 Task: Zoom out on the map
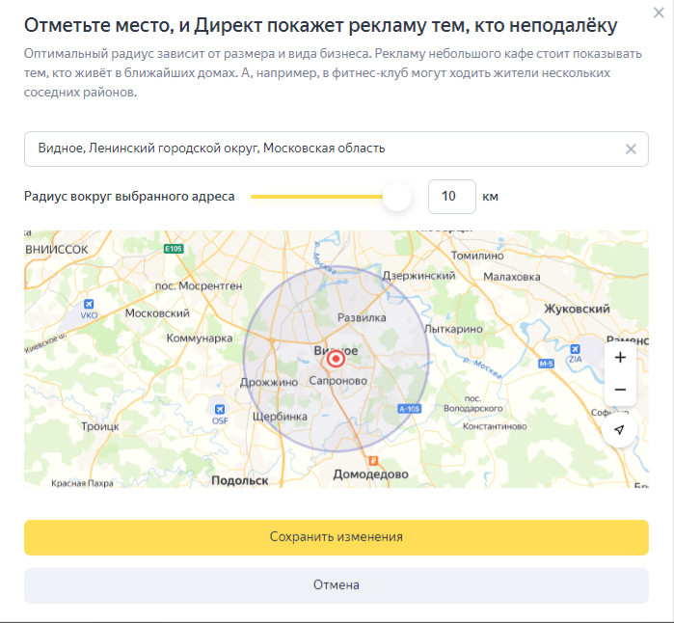[620, 390]
